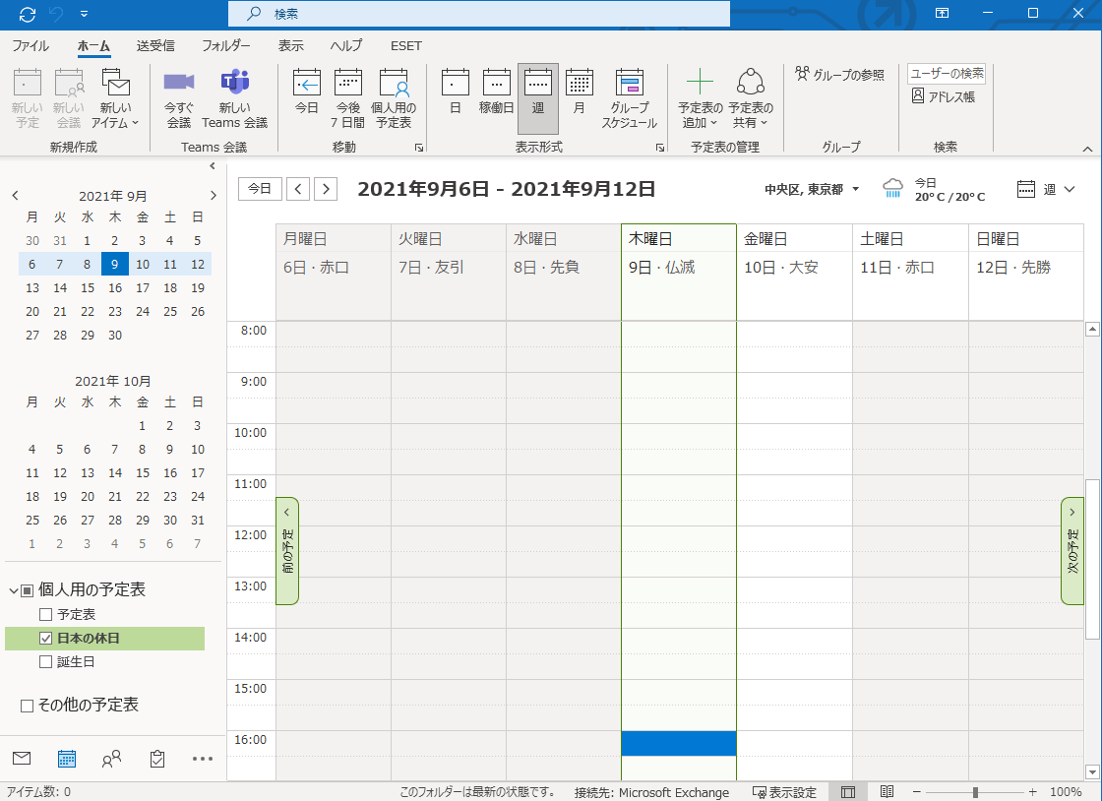Screen dimensions: 1102x801
Task: Select October 20 in mini calendar
Action: [88, 497]
